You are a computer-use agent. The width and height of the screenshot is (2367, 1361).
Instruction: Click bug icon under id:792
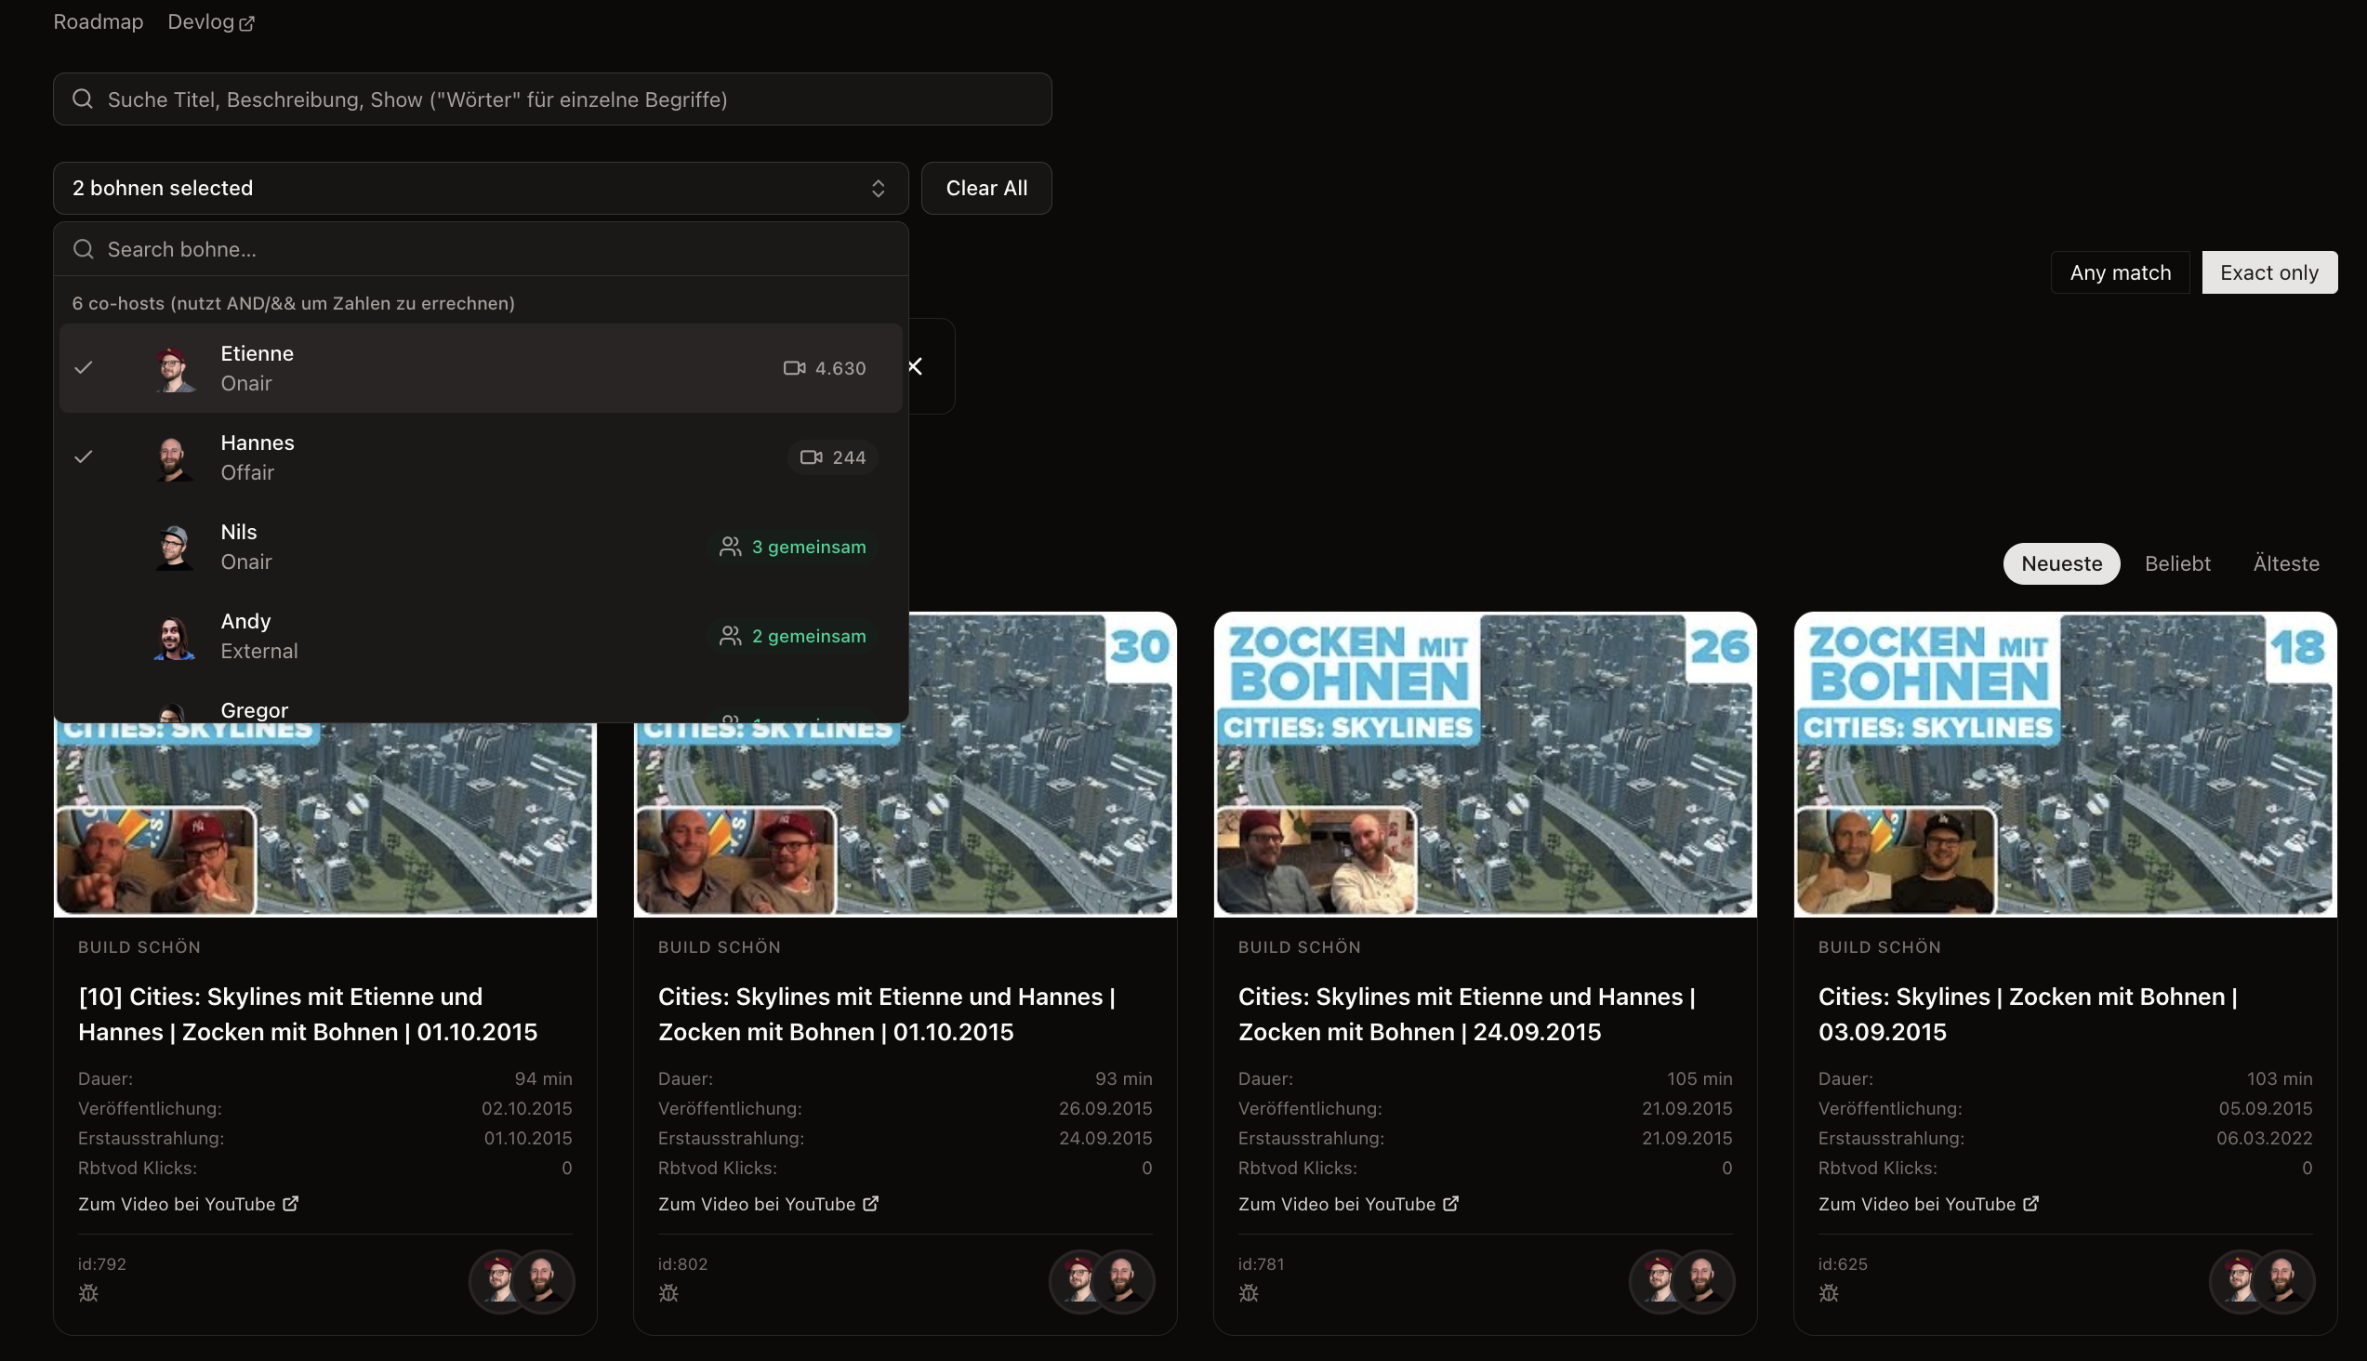coord(89,1293)
